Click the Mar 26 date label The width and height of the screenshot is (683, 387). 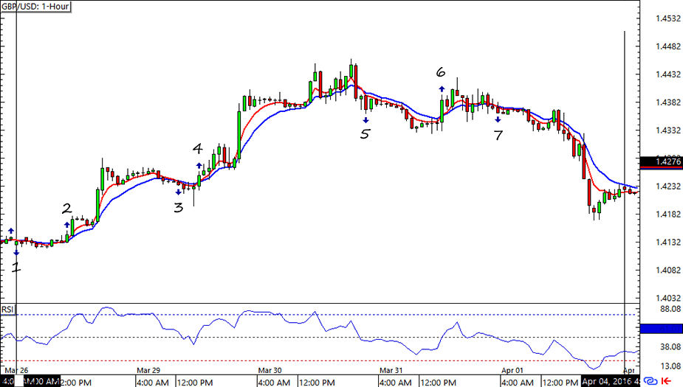click(16, 371)
